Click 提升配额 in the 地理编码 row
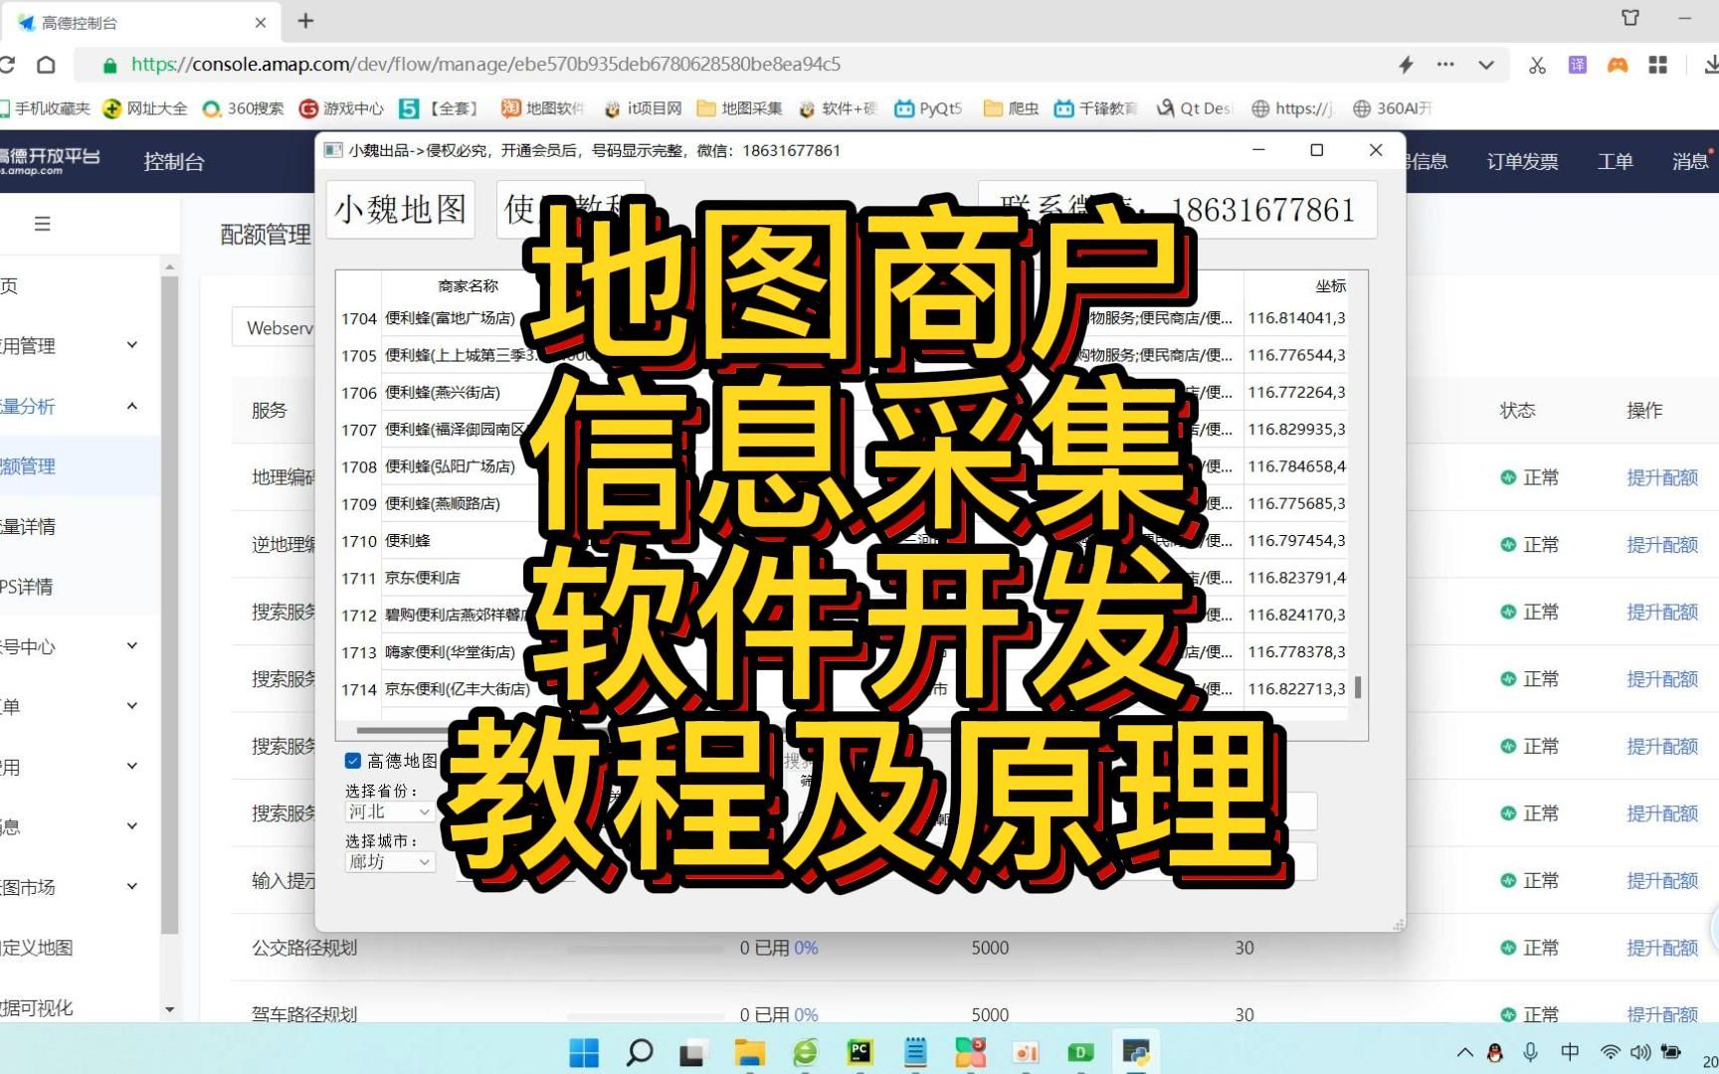1719x1074 pixels. click(x=1662, y=478)
